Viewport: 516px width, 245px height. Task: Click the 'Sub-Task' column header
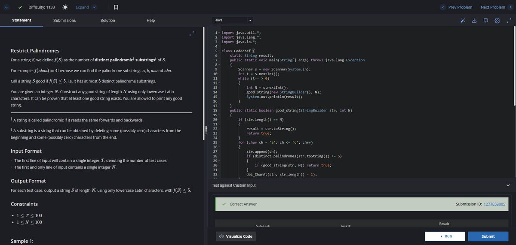coord(263,226)
